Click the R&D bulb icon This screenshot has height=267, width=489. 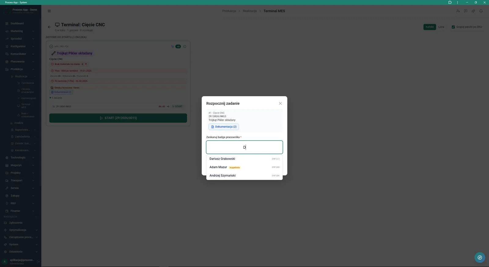(7, 203)
